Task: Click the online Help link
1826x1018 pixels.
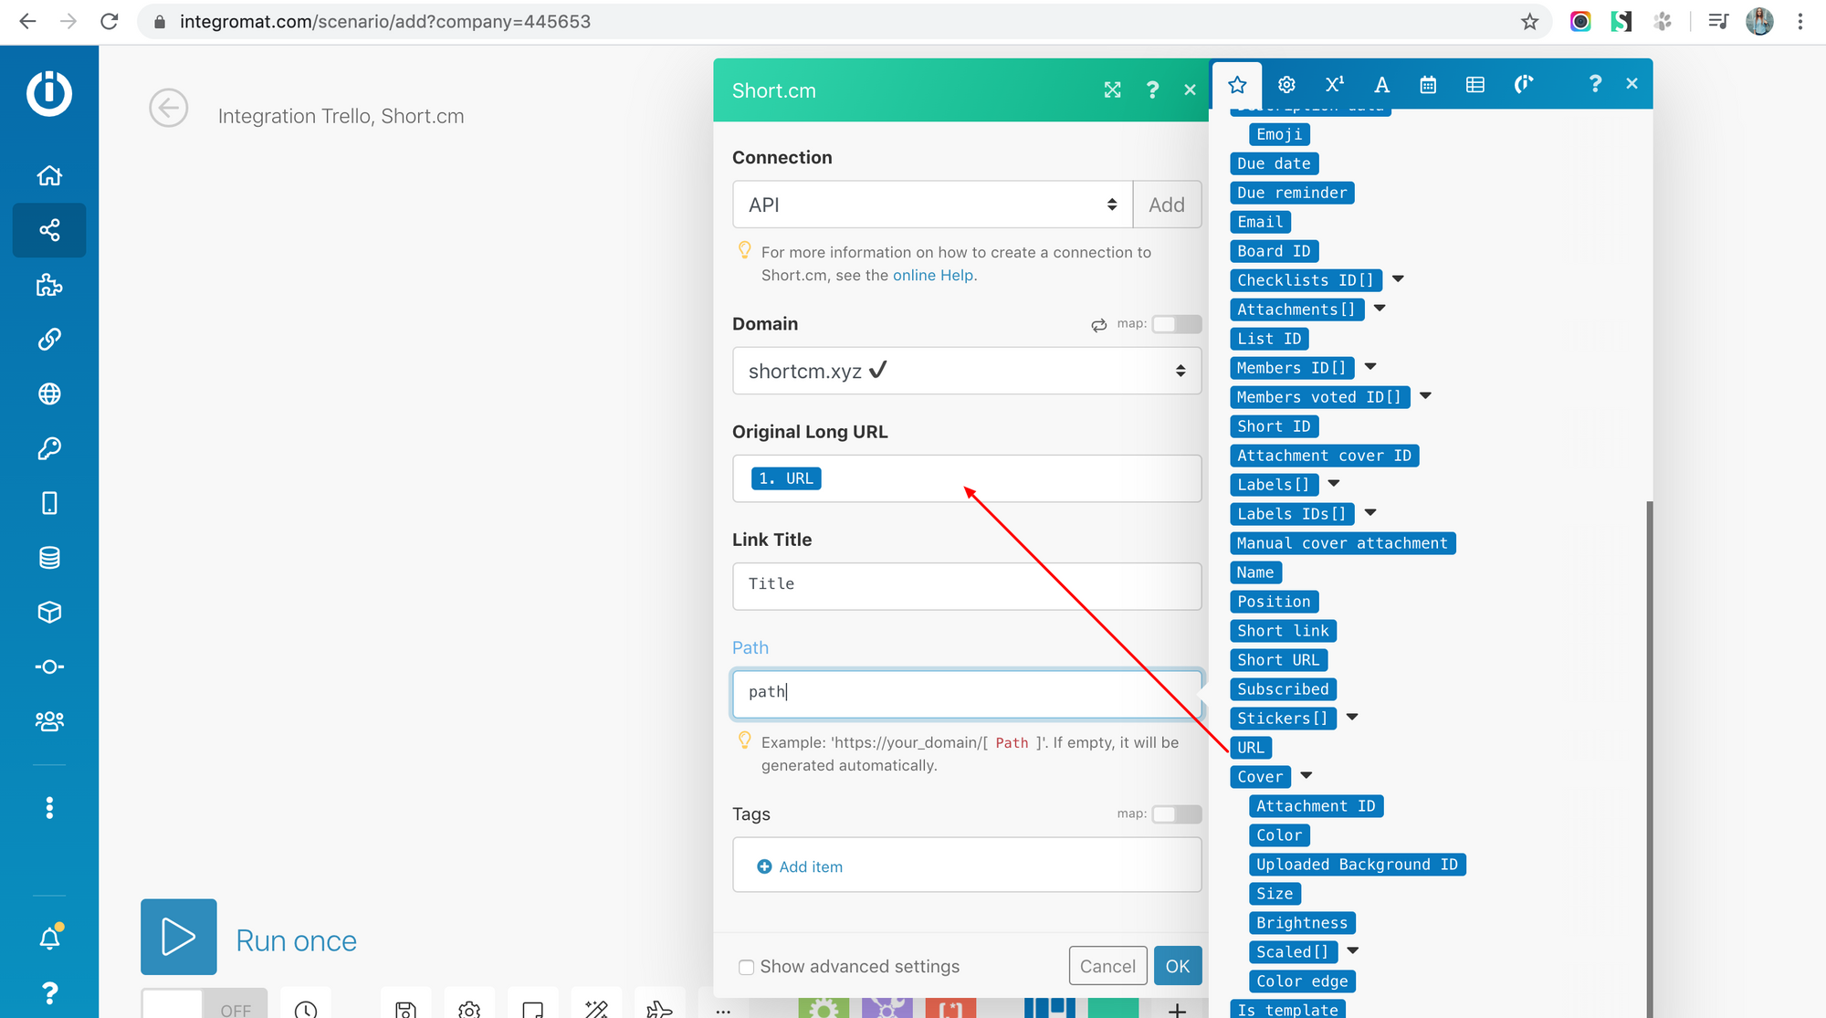Action: click(x=932, y=276)
